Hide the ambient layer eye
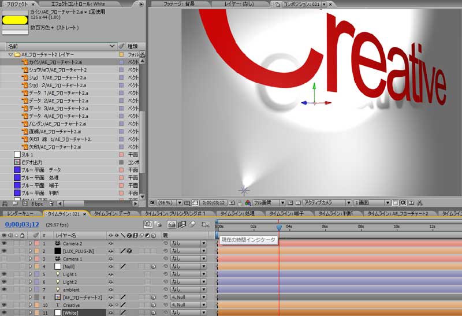This screenshot has width=462, height=316. (x=4, y=290)
